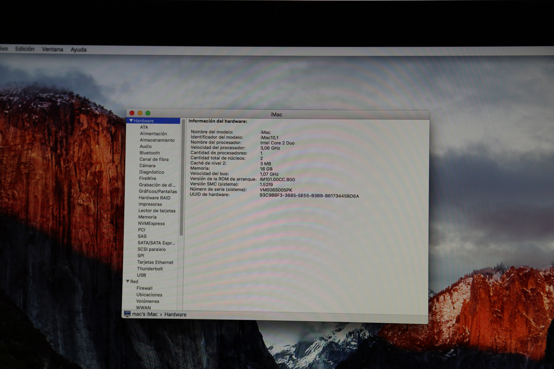Image resolution: width=554 pixels, height=369 pixels.
Task: Select WWAN under Red
Action: pyautogui.click(x=143, y=308)
